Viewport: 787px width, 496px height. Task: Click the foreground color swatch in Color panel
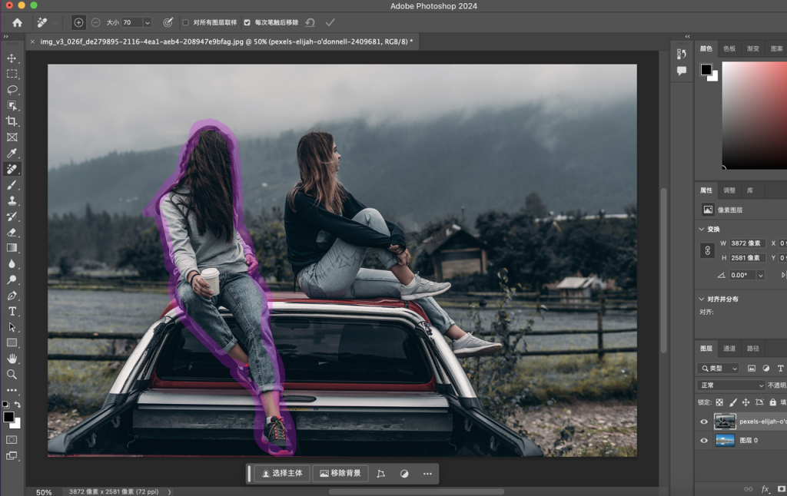pyautogui.click(x=706, y=70)
